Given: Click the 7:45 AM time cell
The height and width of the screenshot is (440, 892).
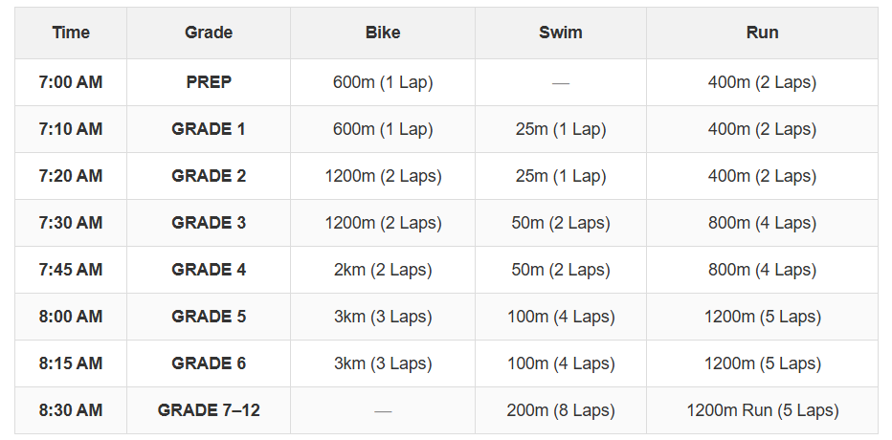Looking at the screenshot, I should click(71, 270).
